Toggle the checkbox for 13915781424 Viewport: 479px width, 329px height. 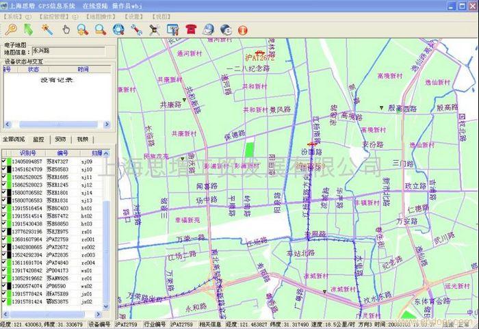coord(3,301)
